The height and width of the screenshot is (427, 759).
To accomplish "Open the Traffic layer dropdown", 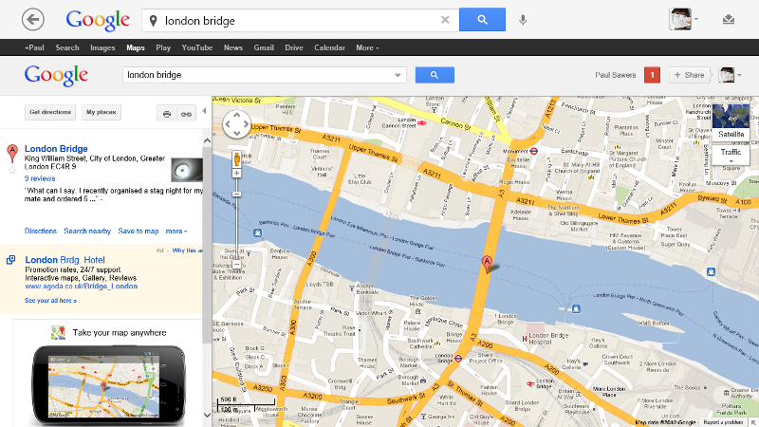I will click(x=731, y=156).
